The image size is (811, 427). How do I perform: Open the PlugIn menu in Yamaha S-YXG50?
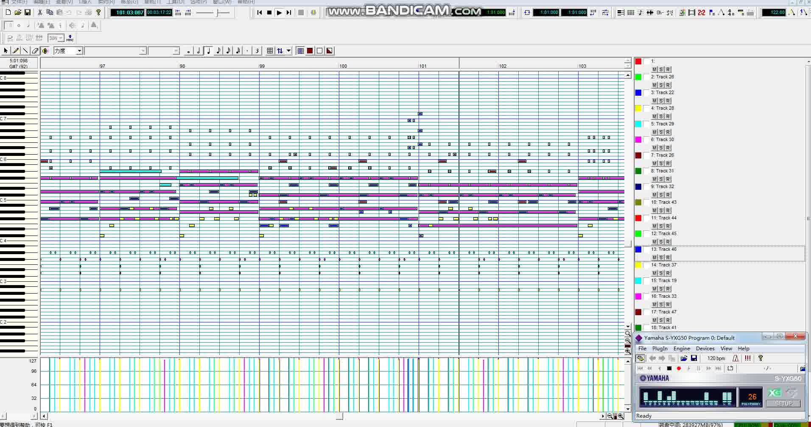point(660,349)
